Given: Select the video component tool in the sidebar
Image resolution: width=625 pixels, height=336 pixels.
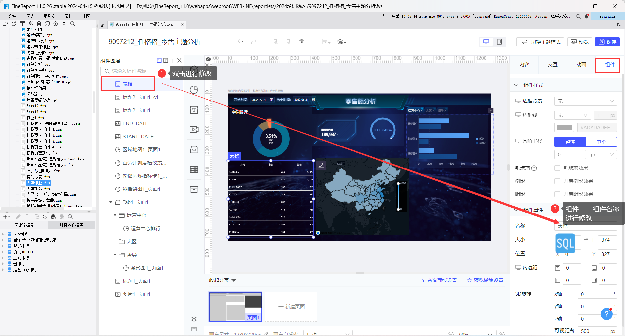Looking at the screenshot, I should (194, 129).
